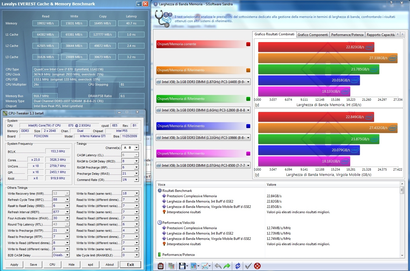Click the Cores multiplier x 23,0 field
This screenshot has width=410, height=271.
point(35,160)
